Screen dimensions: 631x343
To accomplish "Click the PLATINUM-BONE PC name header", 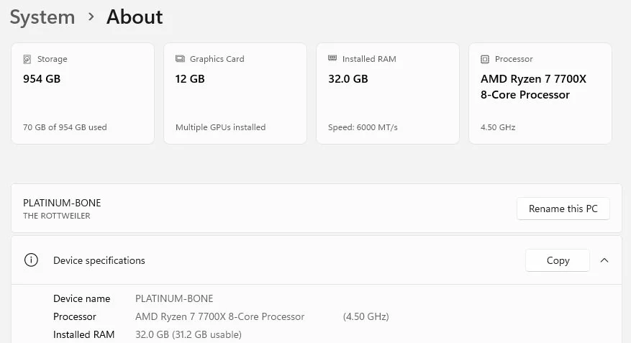I will 62,203.
